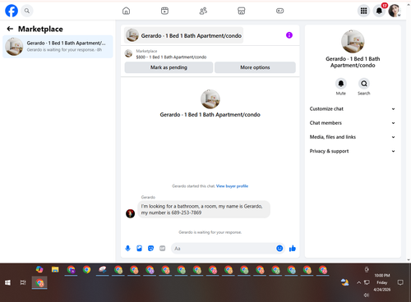Screen dimensions: 411x302
Task: Open the taskbar clock showing 10:00 PM
Action: [x=382, y=282]
